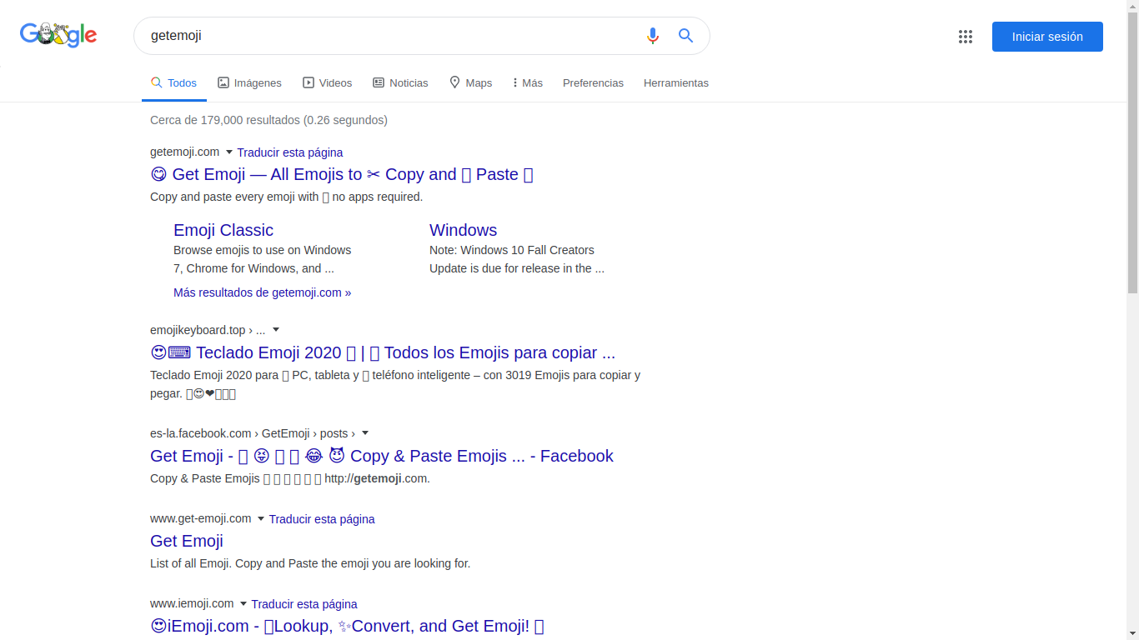
Task: Click the Iniciar sesión button
Action: click(x=1047, y=37)
